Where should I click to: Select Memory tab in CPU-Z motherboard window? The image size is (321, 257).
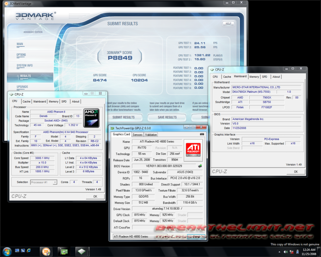(254, 77)
